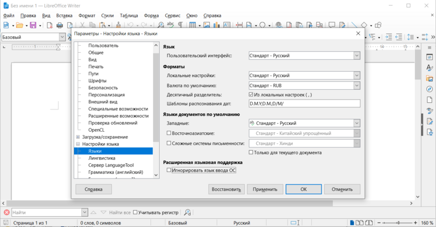
Task: Open sidebar Navigator compass icon
Action: point(429,89)
